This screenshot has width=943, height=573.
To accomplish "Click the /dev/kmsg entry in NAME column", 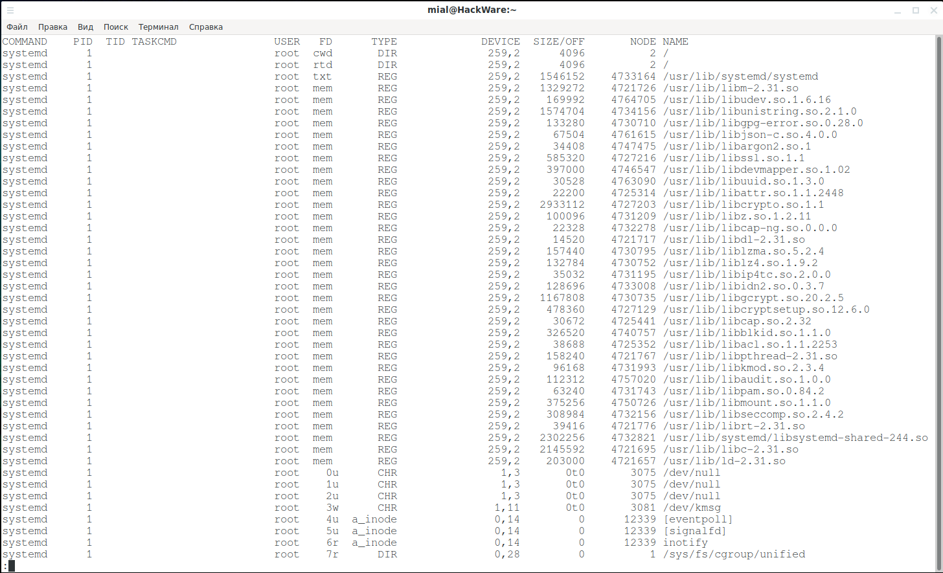I will coord(692,508).
